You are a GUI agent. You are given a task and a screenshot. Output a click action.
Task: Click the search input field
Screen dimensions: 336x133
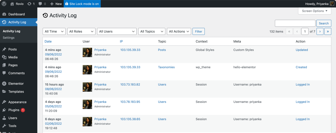pos(295,23)
